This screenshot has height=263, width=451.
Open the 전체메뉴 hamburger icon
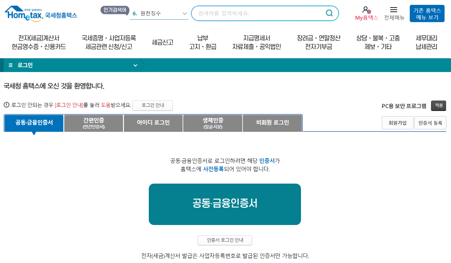(394, 10)
